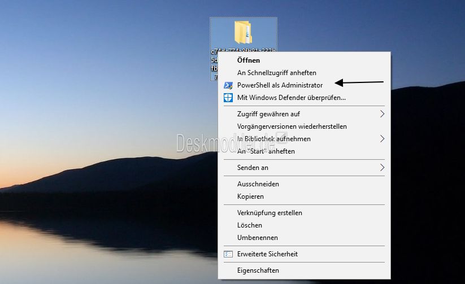Click the Erweiterte Sicherheit checklist icon
The image size is (465, 284).
click(228, 254)
